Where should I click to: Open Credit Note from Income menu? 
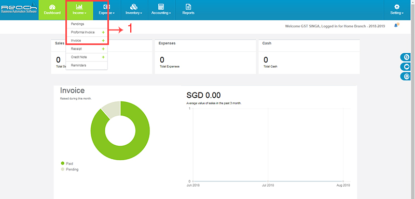click(x=79, y=57)
